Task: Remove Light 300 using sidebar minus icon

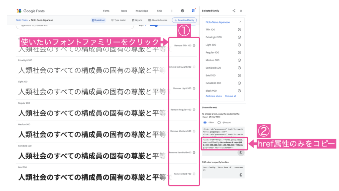Action: (239, 45)
